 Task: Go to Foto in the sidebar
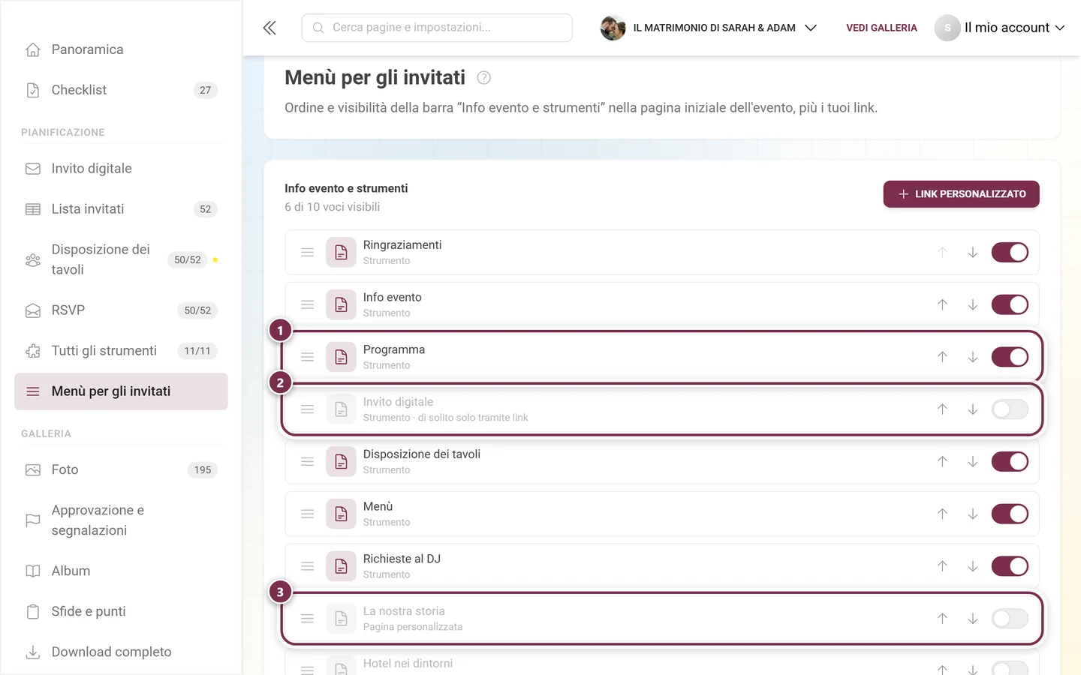pyautogui.click(x=121, y=470)
